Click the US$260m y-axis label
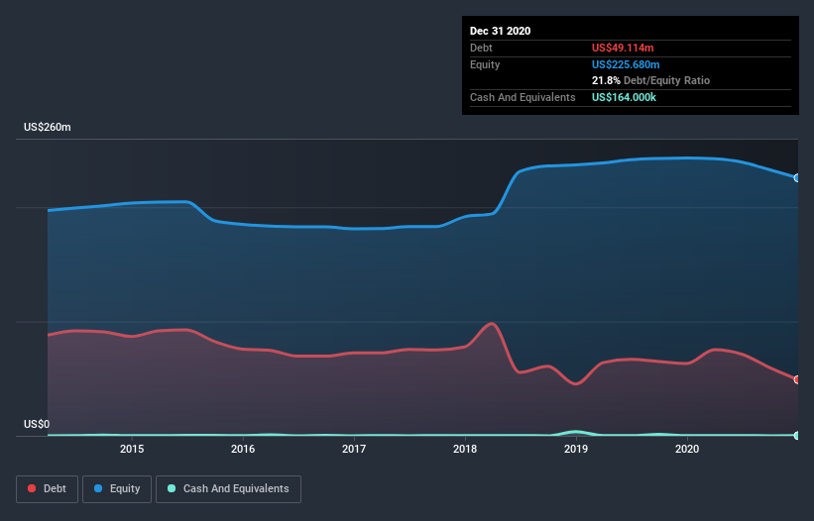Screen dimensions: 814x521 pyautogui.click(x=48, y=127)
